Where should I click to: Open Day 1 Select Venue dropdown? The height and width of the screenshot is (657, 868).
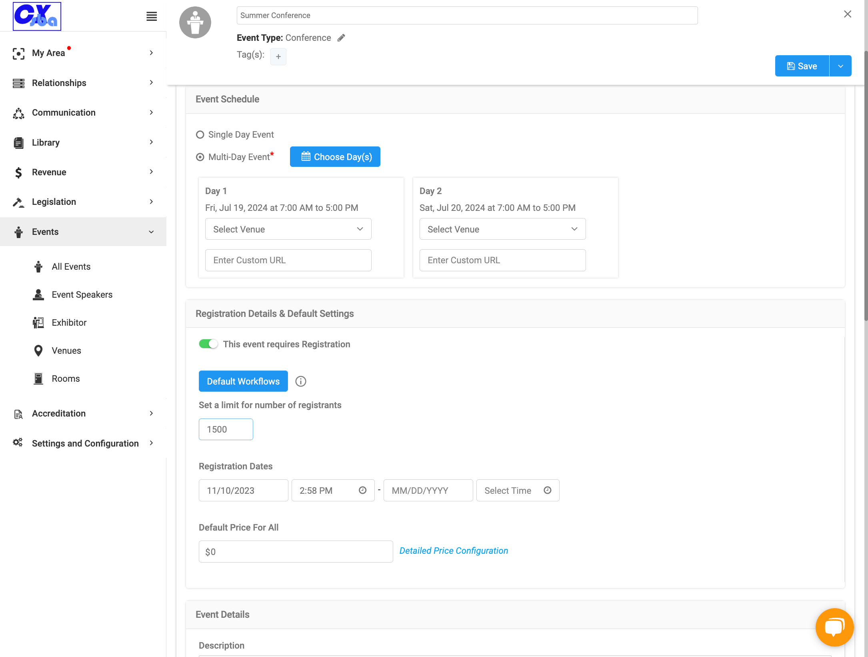[288, 229]
